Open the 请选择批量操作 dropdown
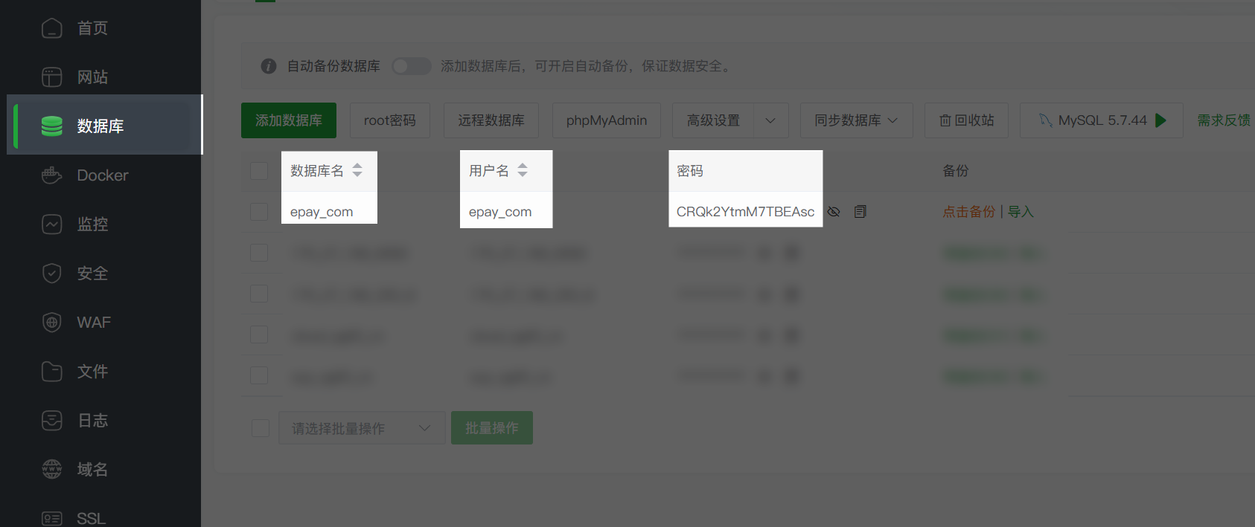 [x=361, y=428]
